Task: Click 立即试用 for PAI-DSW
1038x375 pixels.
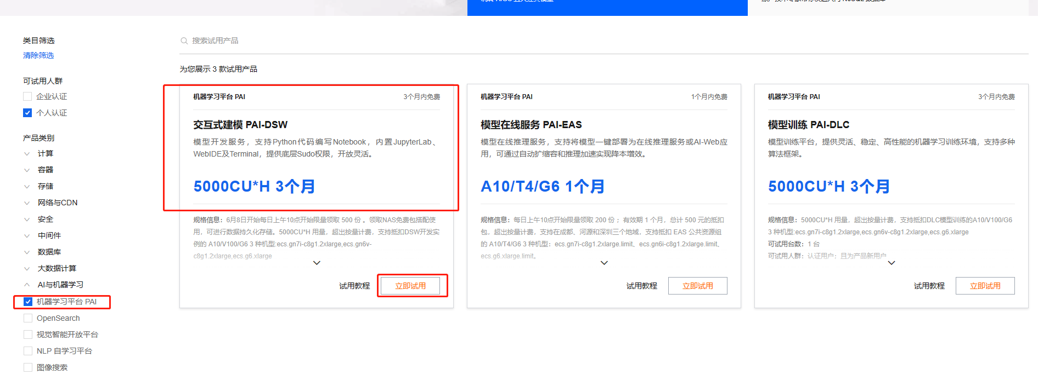Action: point(410,286)
